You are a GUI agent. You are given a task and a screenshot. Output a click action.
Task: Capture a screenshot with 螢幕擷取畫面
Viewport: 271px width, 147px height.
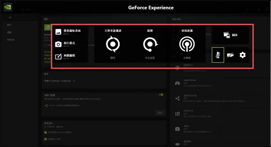68,32
